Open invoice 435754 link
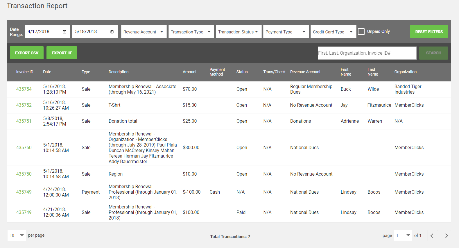This screenshot has width=459, height=248. click(x=24, y=89)
